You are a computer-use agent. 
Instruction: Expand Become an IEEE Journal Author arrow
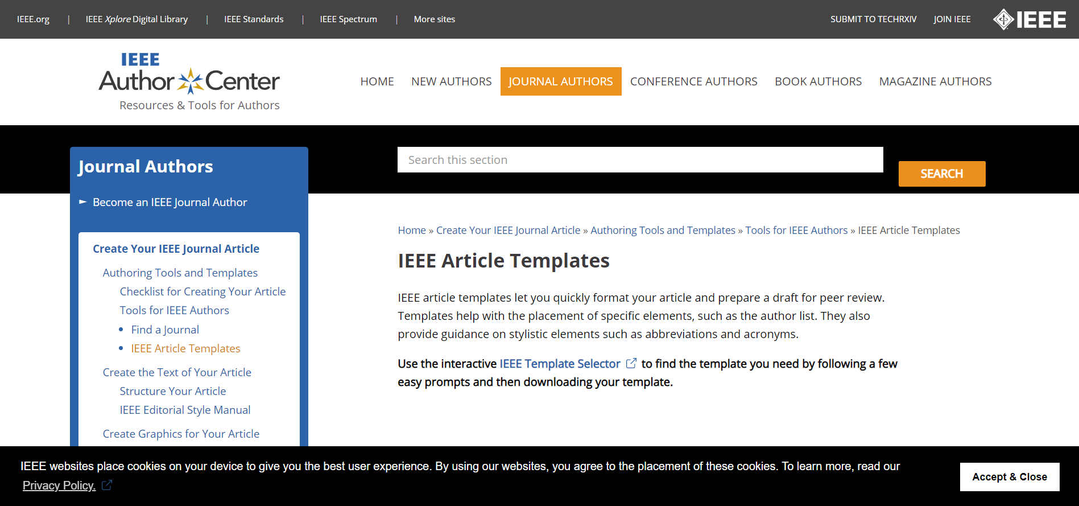click(83, 202)
